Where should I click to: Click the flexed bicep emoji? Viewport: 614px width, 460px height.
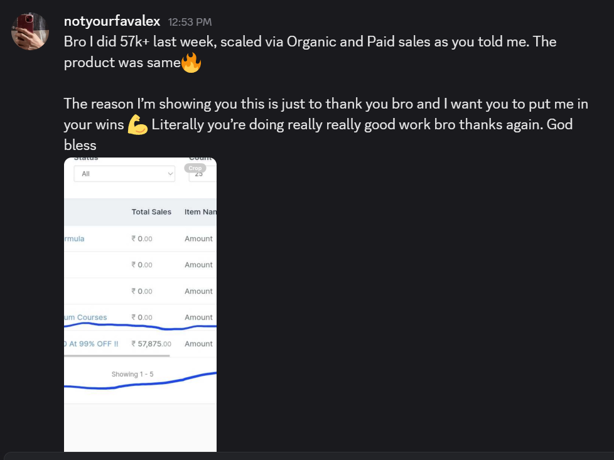coord(137,125)
